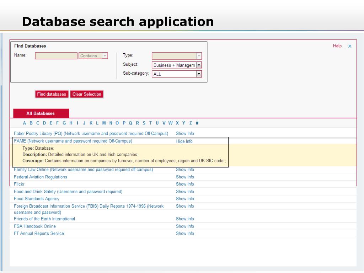364x273 pixels.
Task: Click the Name search input field
Action: [x=56, y=56]
